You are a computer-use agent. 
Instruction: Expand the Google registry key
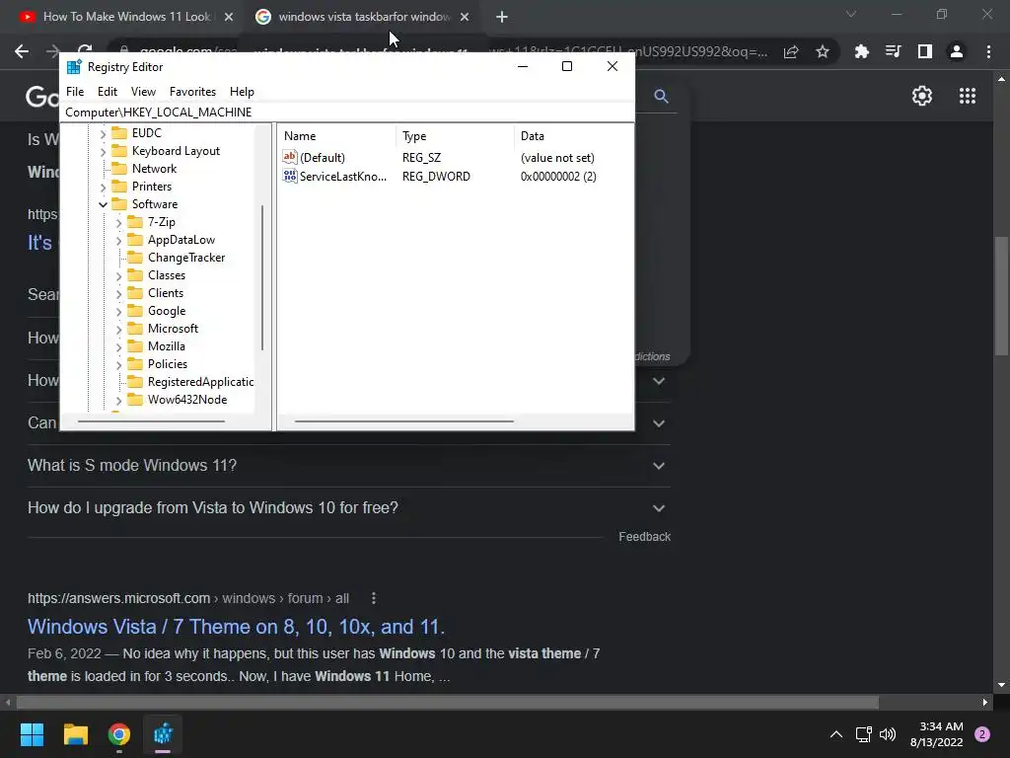pyautogui.click(x=118, y=311)
